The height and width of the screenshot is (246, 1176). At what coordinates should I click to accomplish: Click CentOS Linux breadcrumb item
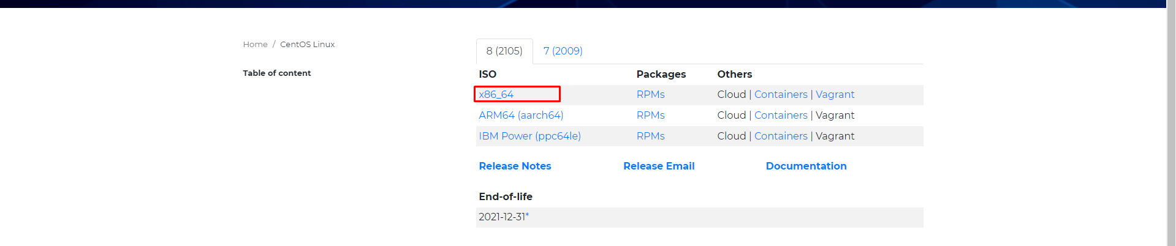[x=307, y=44]
